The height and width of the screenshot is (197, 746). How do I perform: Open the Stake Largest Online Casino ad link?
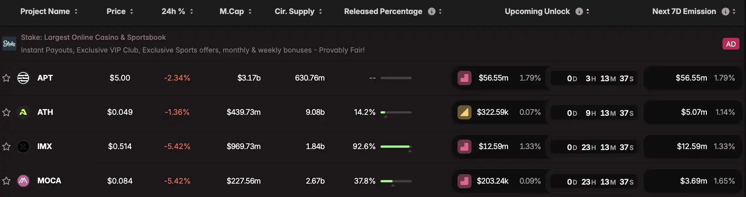(x=93, y=38)
